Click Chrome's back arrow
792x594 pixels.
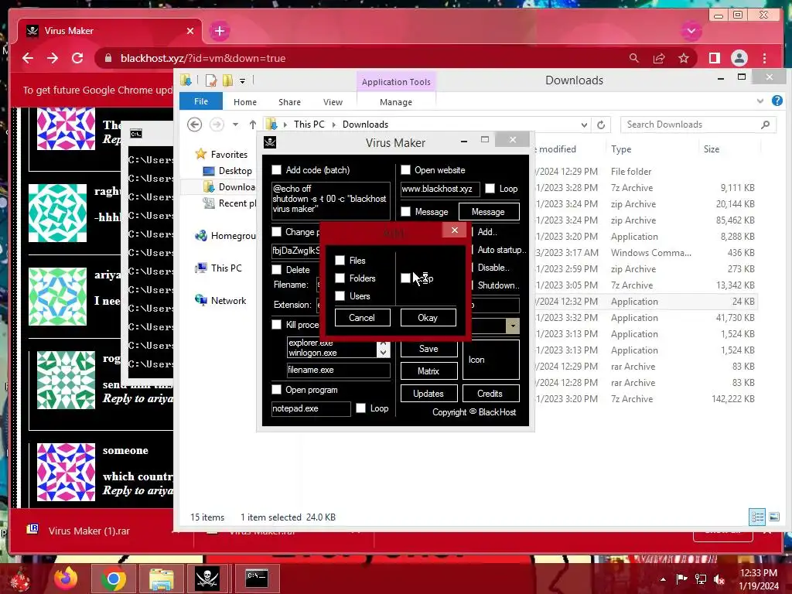[x=28, y=58]
